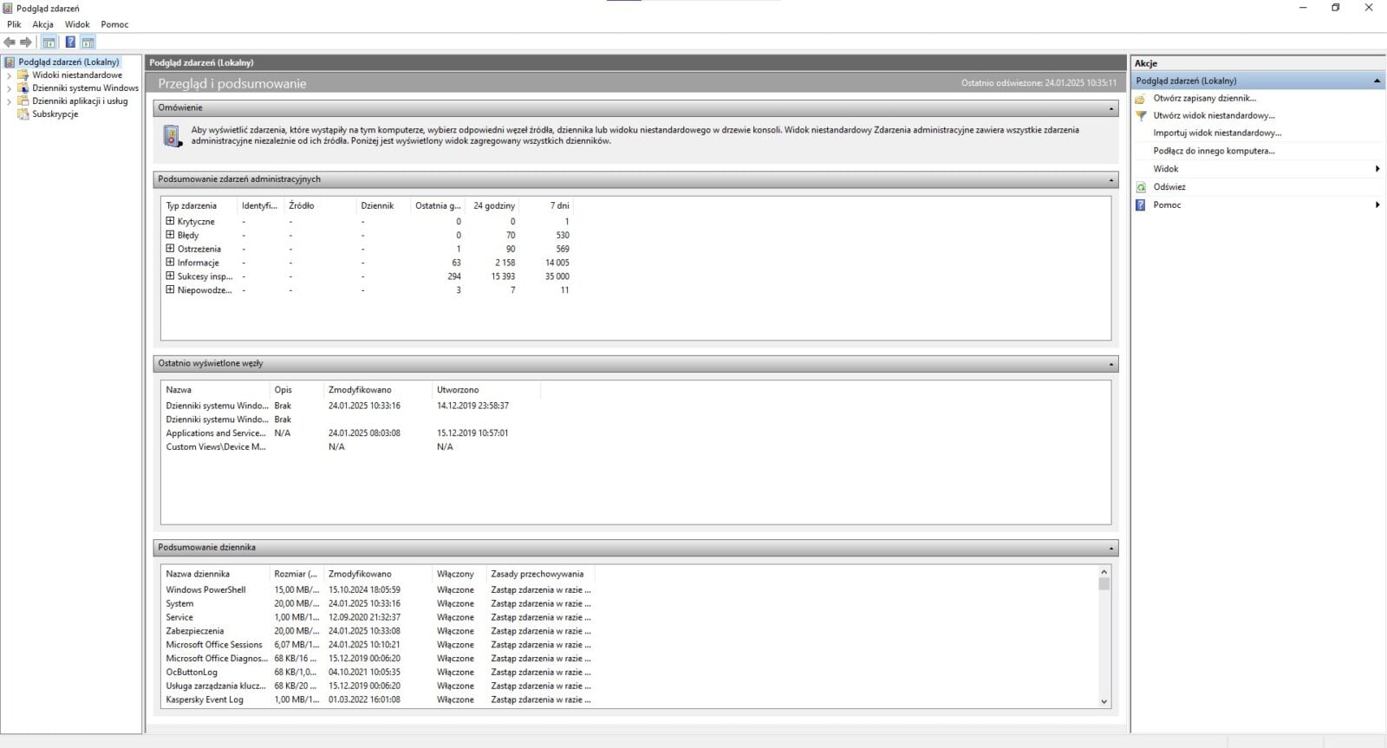1387x748 pixels.
Task: Click the filter icon by Utwórz widok niestandardowy
Action: coord(1142,115)
